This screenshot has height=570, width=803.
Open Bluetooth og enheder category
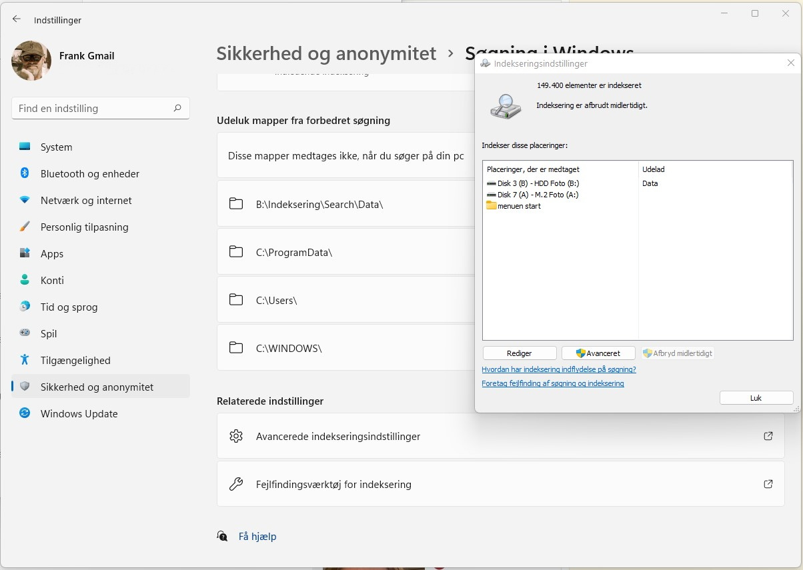click(101, 173)
